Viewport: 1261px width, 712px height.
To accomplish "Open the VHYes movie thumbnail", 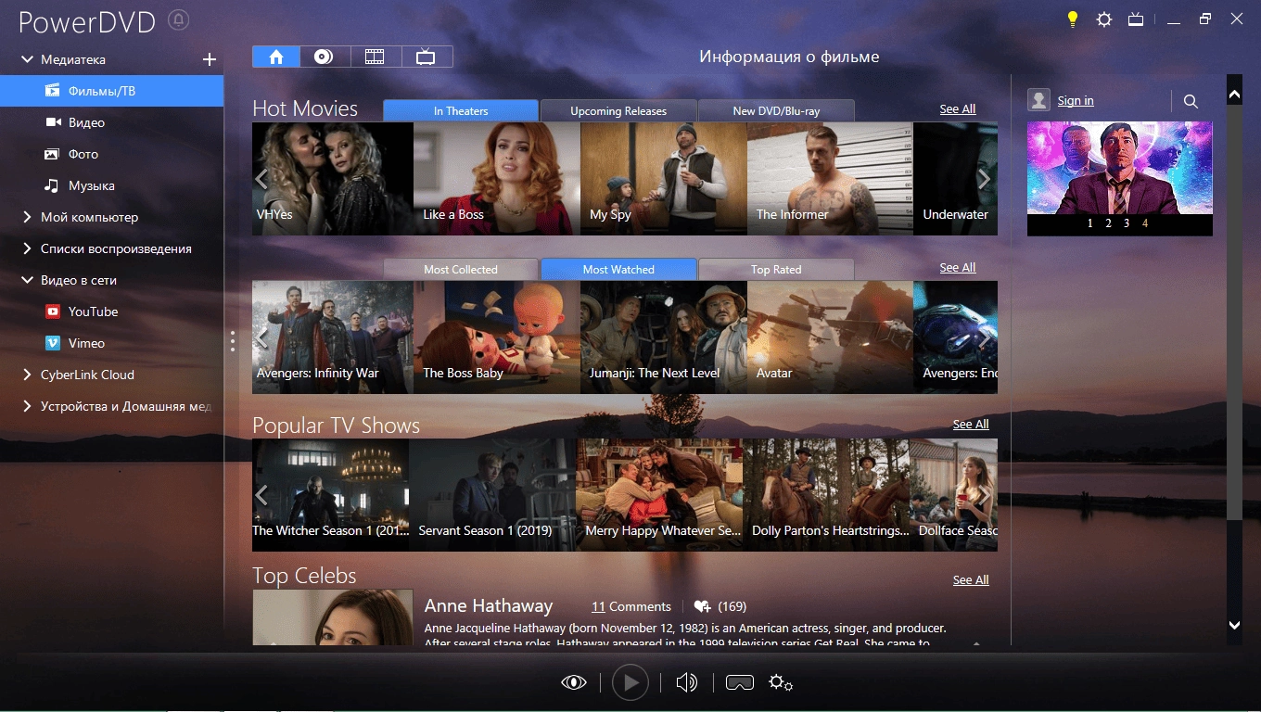I will coord(333,178).
